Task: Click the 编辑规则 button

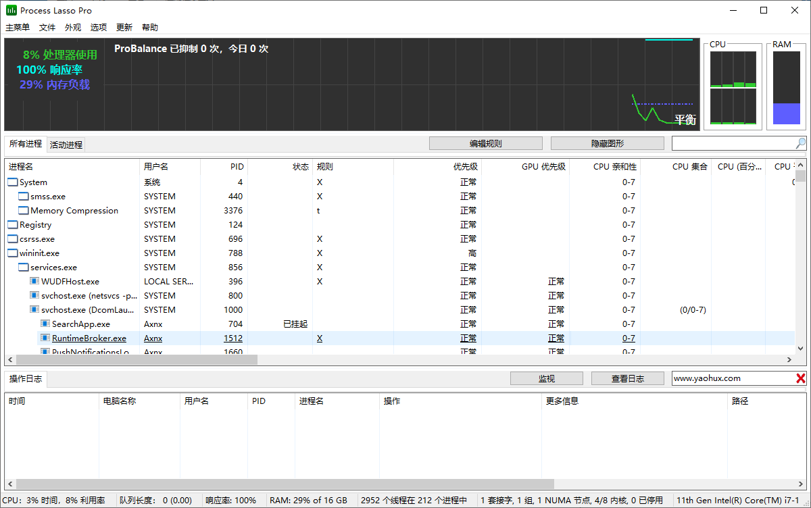Action: 485,143
